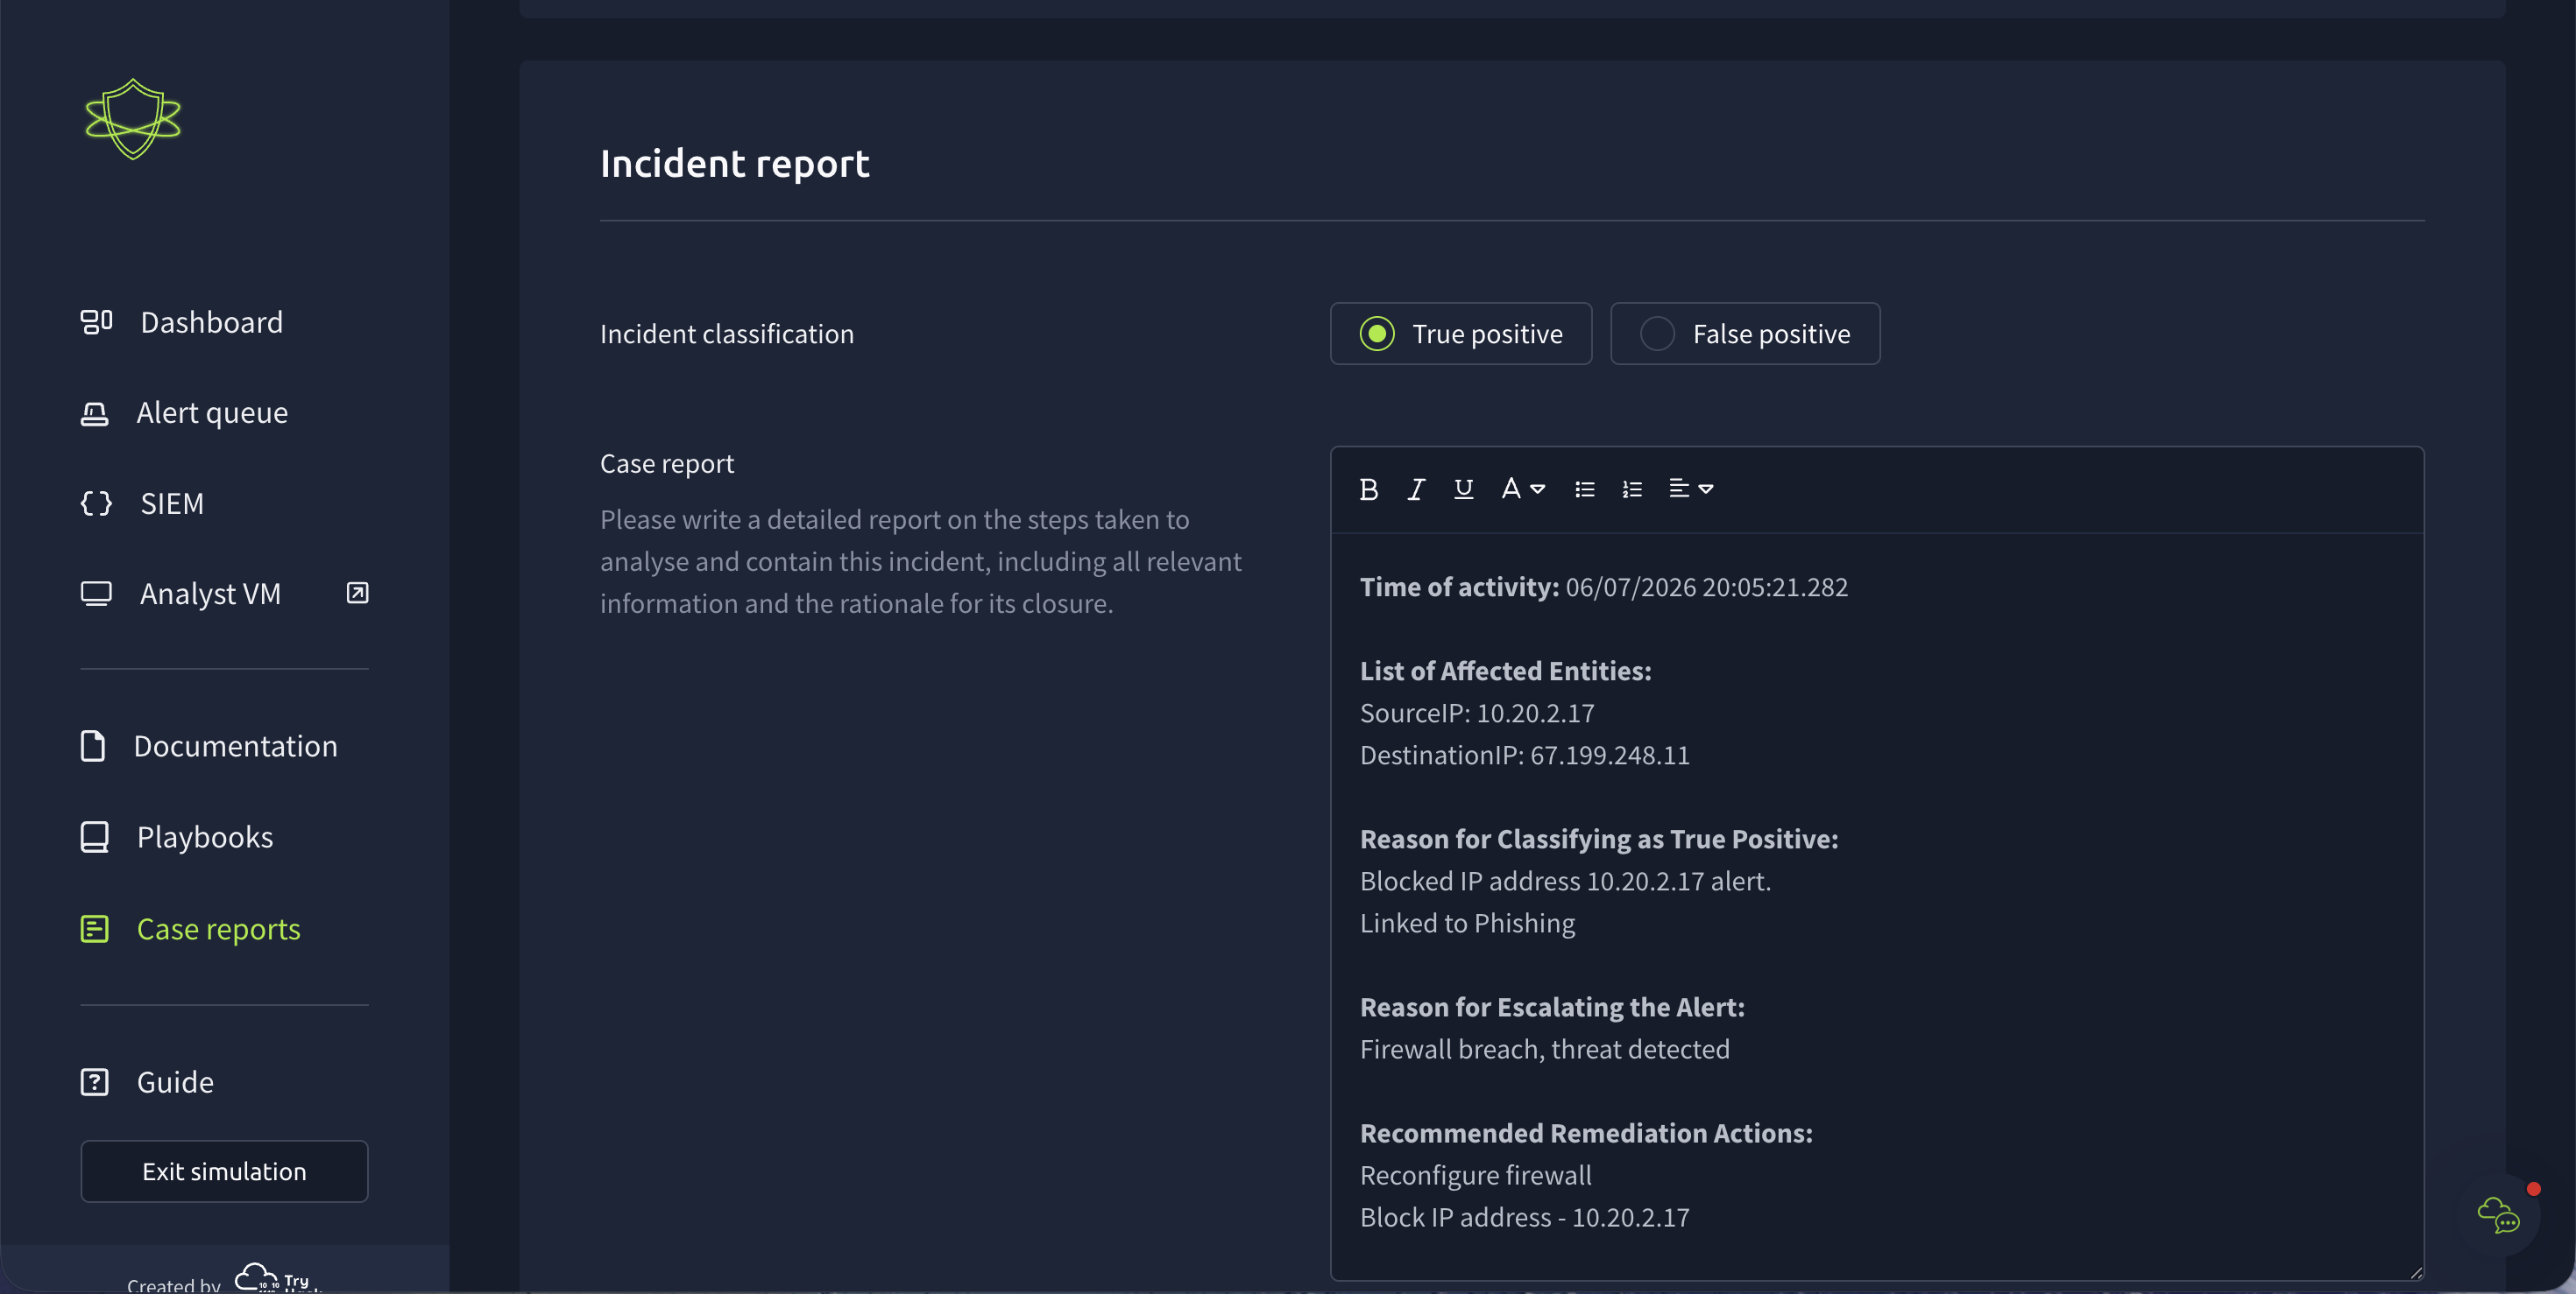Open the Guide page
Image resolution: width=2576 pixels, height=1294 pixels.
tap(175, 1081)
